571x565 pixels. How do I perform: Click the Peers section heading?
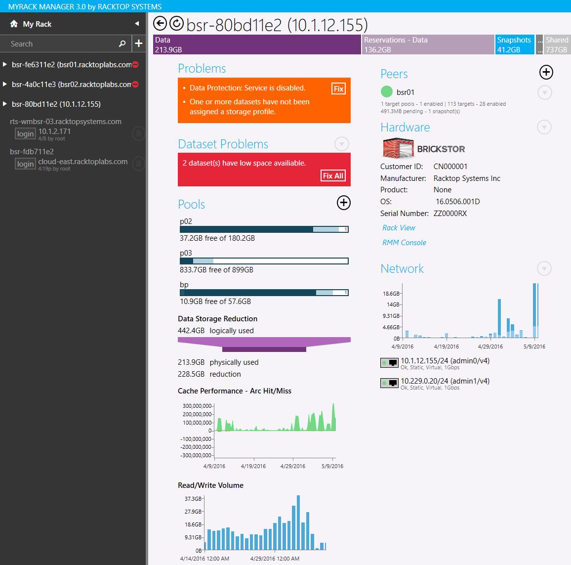394,74
